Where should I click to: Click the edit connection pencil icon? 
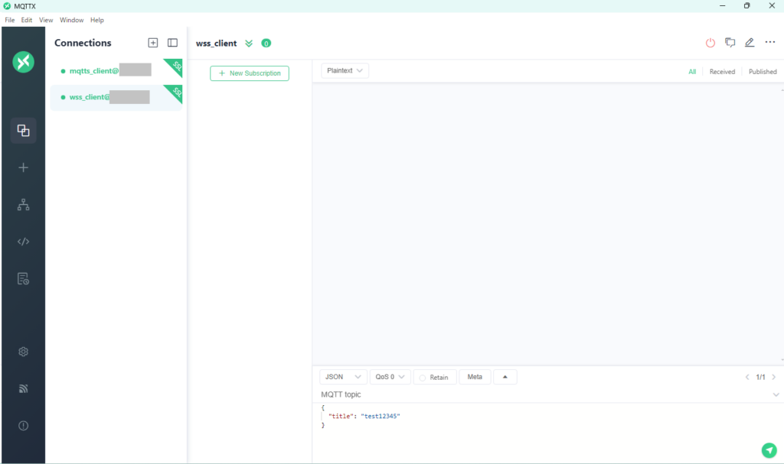point(750,43)
